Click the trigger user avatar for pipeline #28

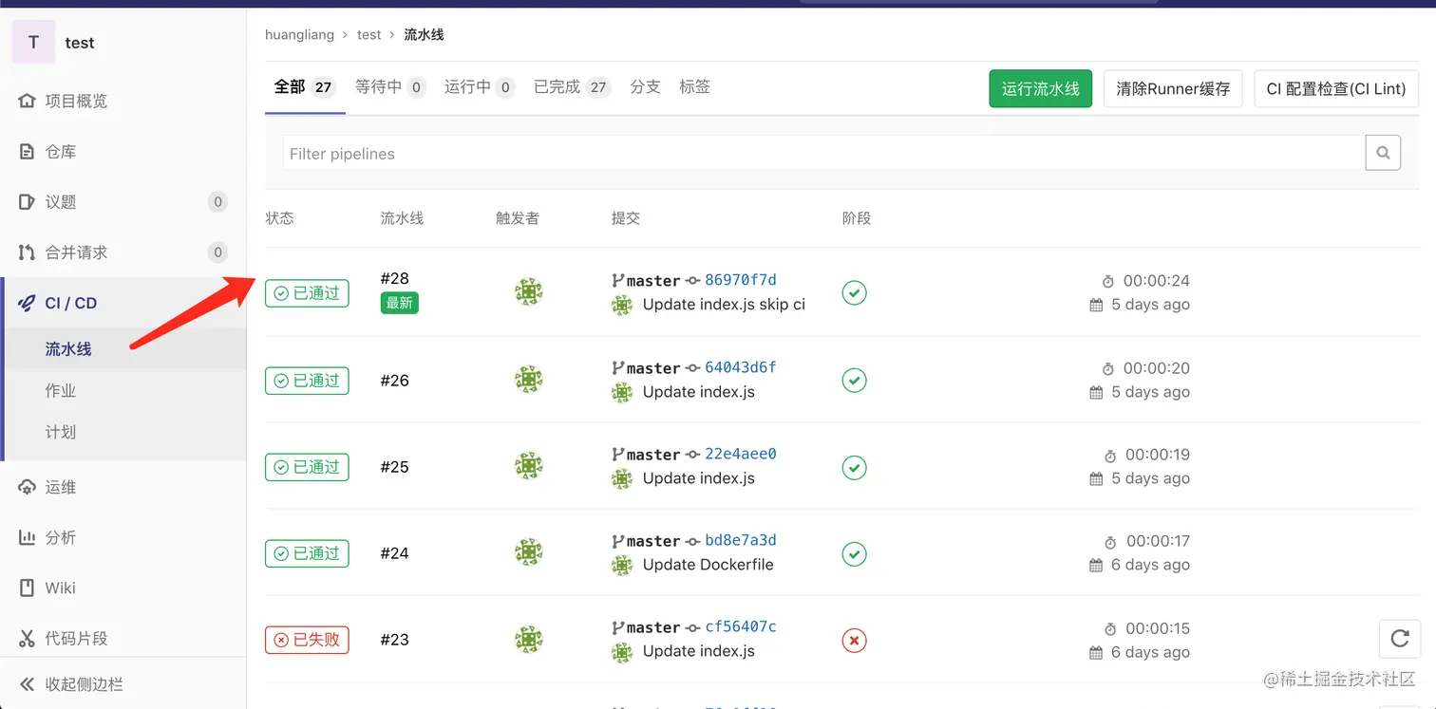(x=528, y=292)
